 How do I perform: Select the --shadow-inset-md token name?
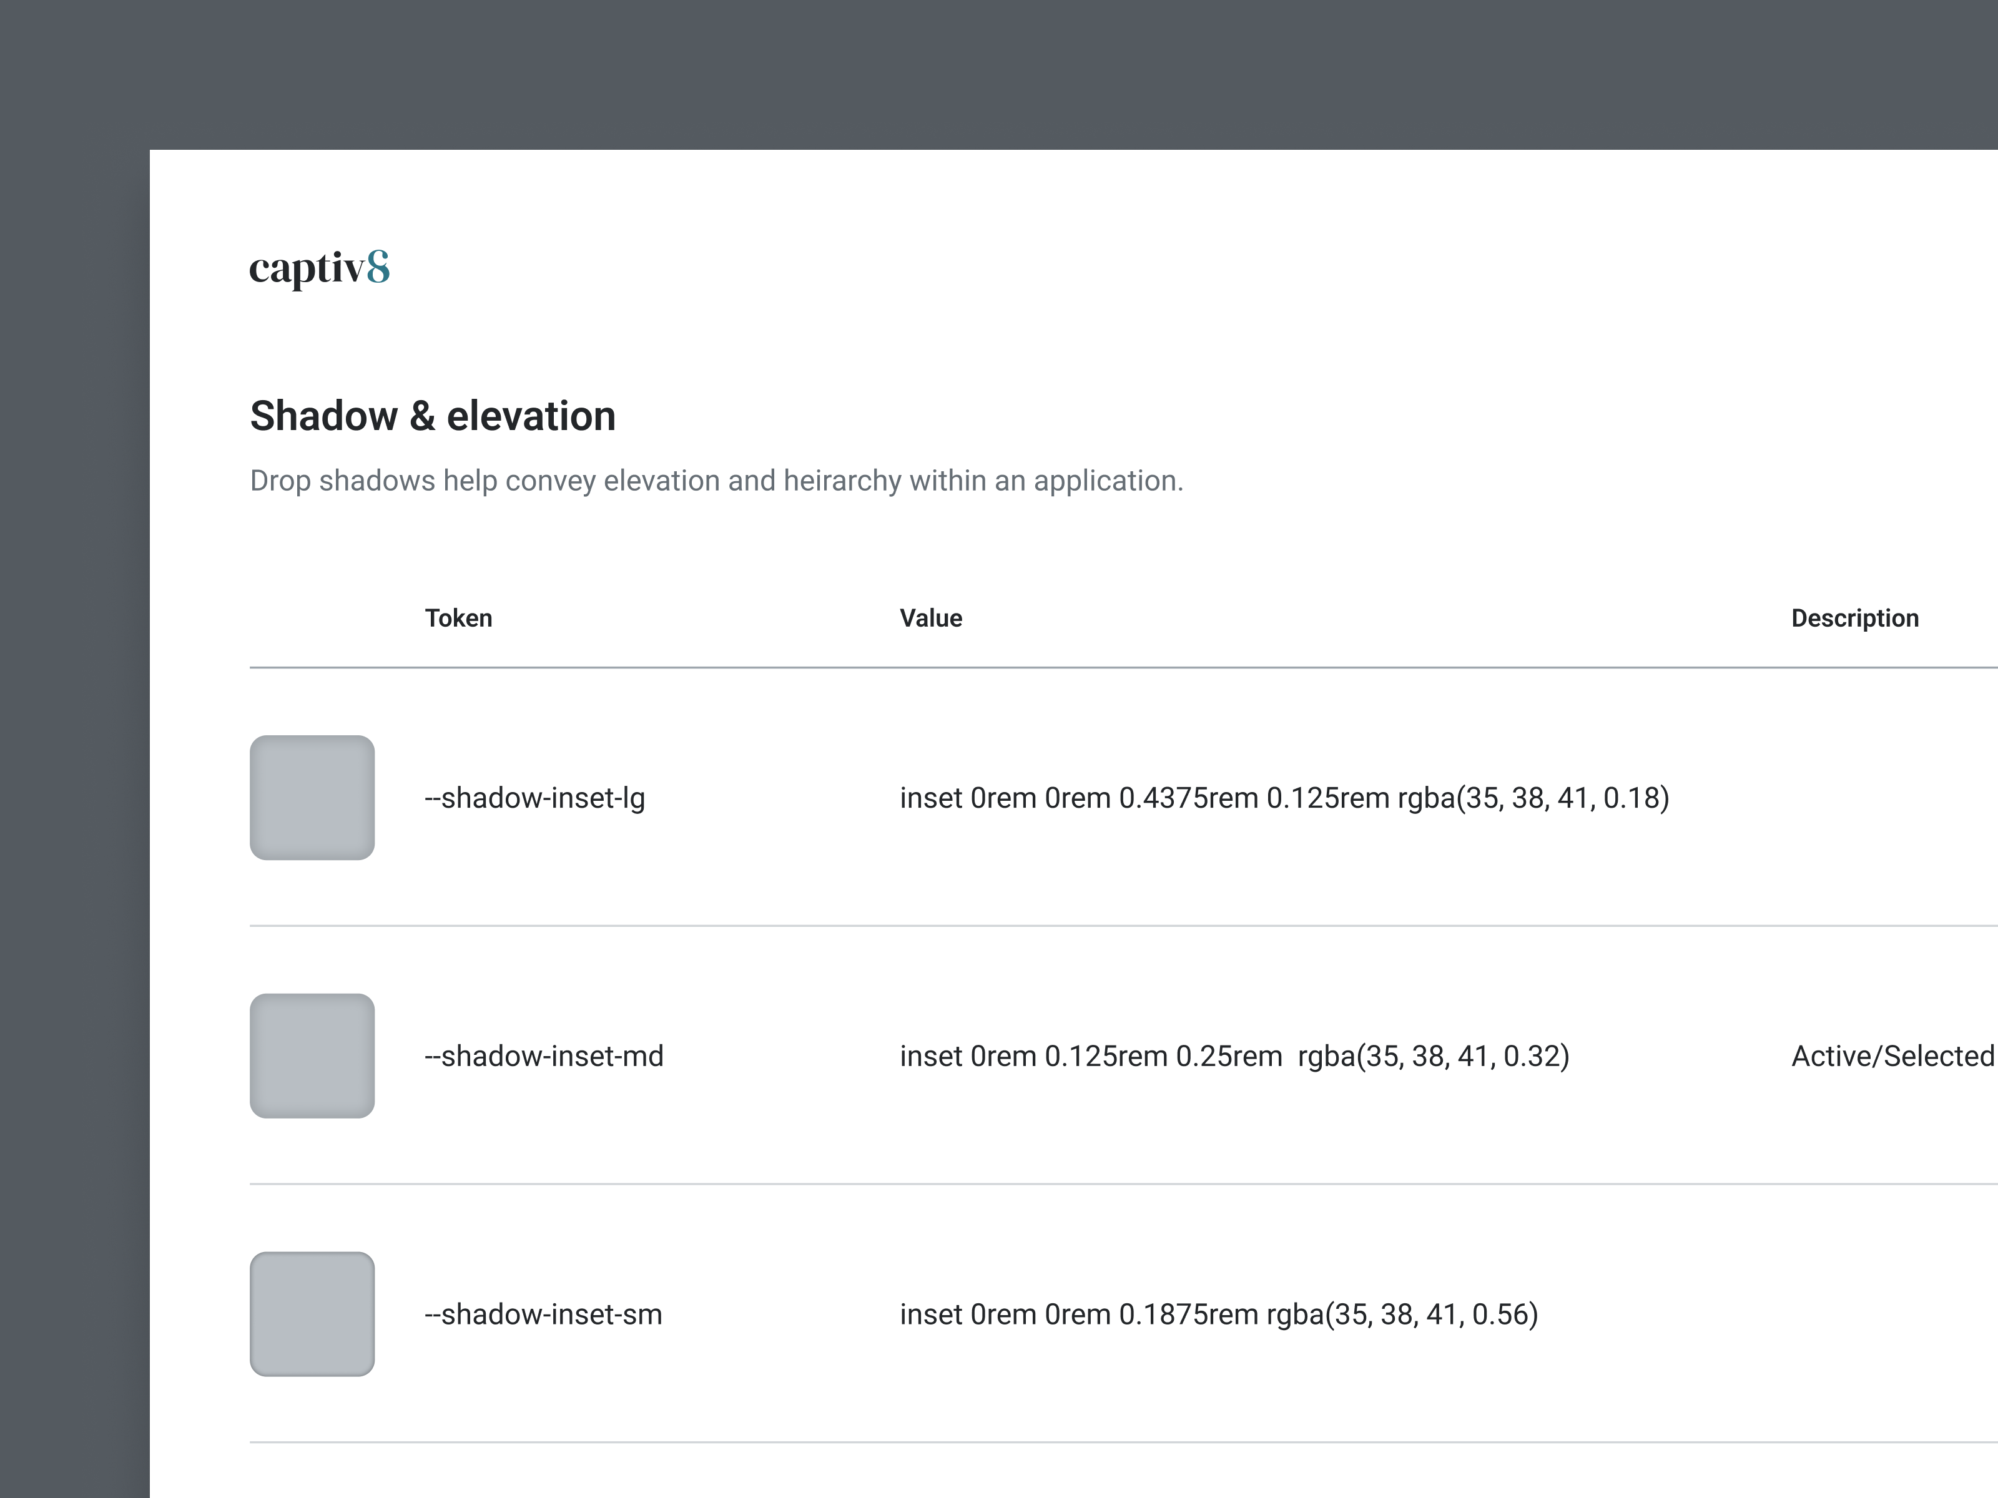coord(544,1057)
